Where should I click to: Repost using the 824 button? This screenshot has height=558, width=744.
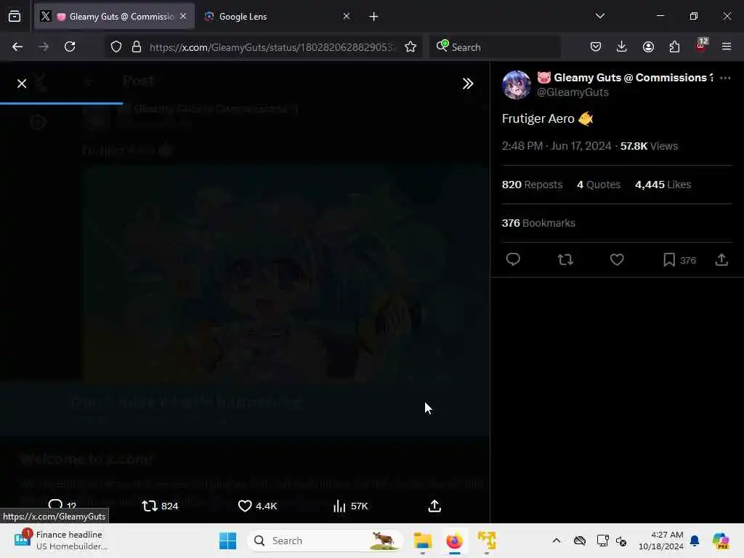click(160, 506)
